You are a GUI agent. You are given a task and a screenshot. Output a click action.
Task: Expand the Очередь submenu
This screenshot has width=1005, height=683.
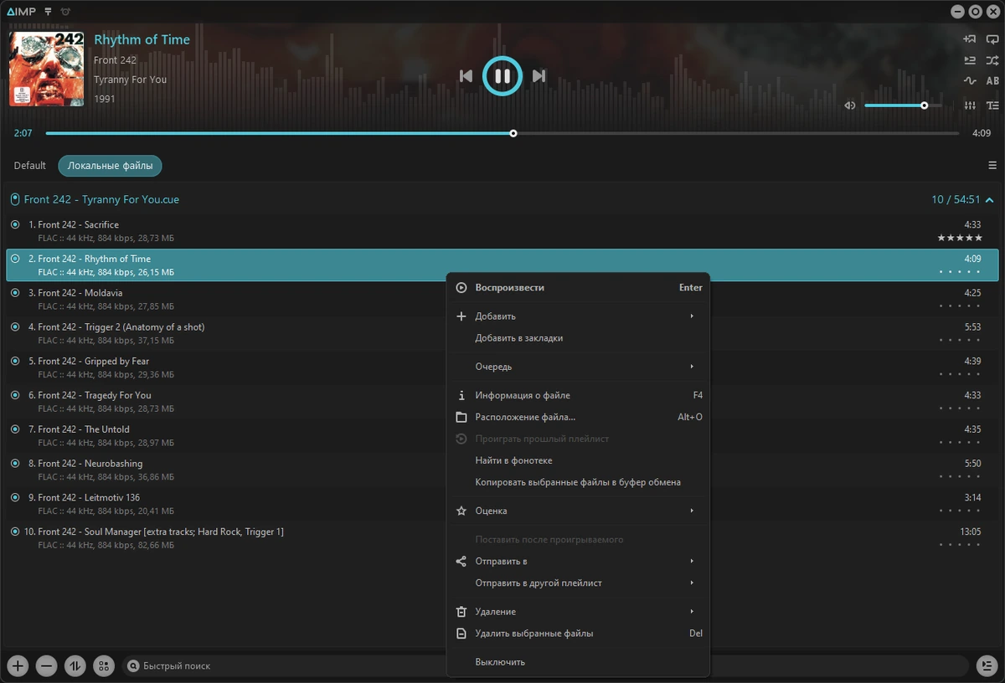coord(578,367)
